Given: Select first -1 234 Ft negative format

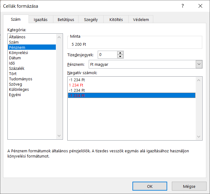Looking at the screenshot, I should (x=78, y=80).
